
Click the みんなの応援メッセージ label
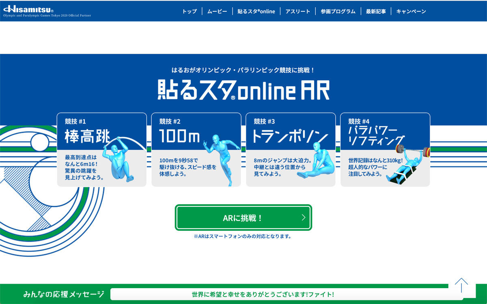tap(64, 294)
